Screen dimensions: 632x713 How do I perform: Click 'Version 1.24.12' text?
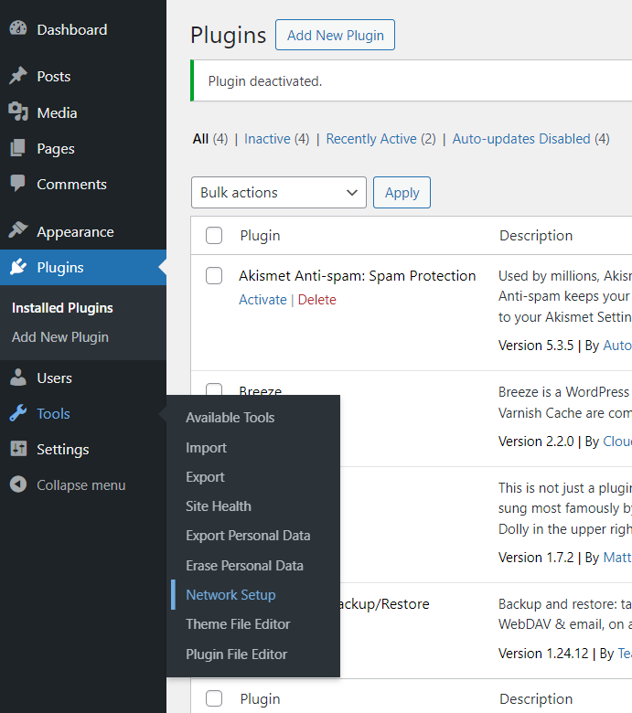click(543, 654)
